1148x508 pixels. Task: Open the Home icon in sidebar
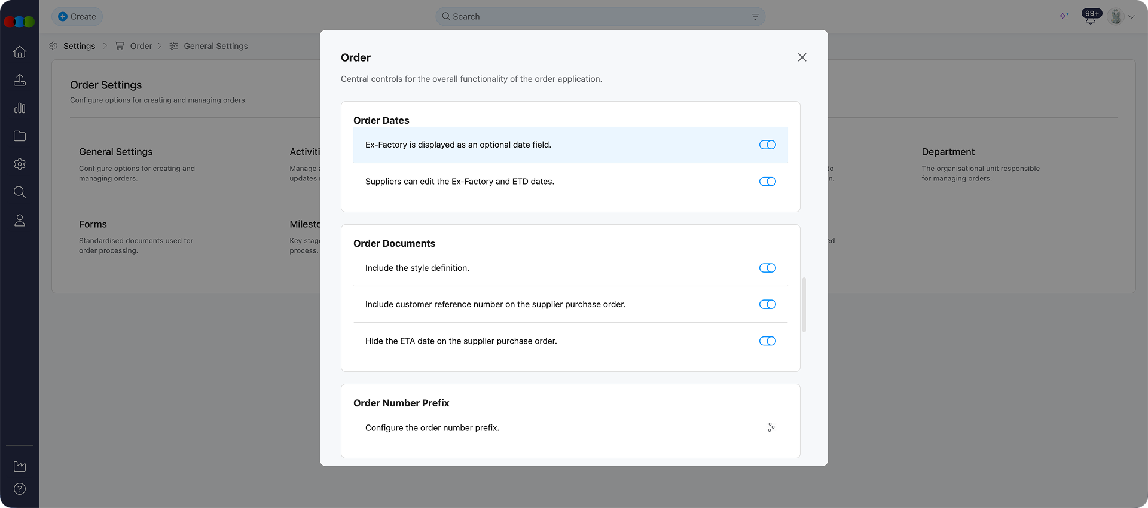[20, 52]
